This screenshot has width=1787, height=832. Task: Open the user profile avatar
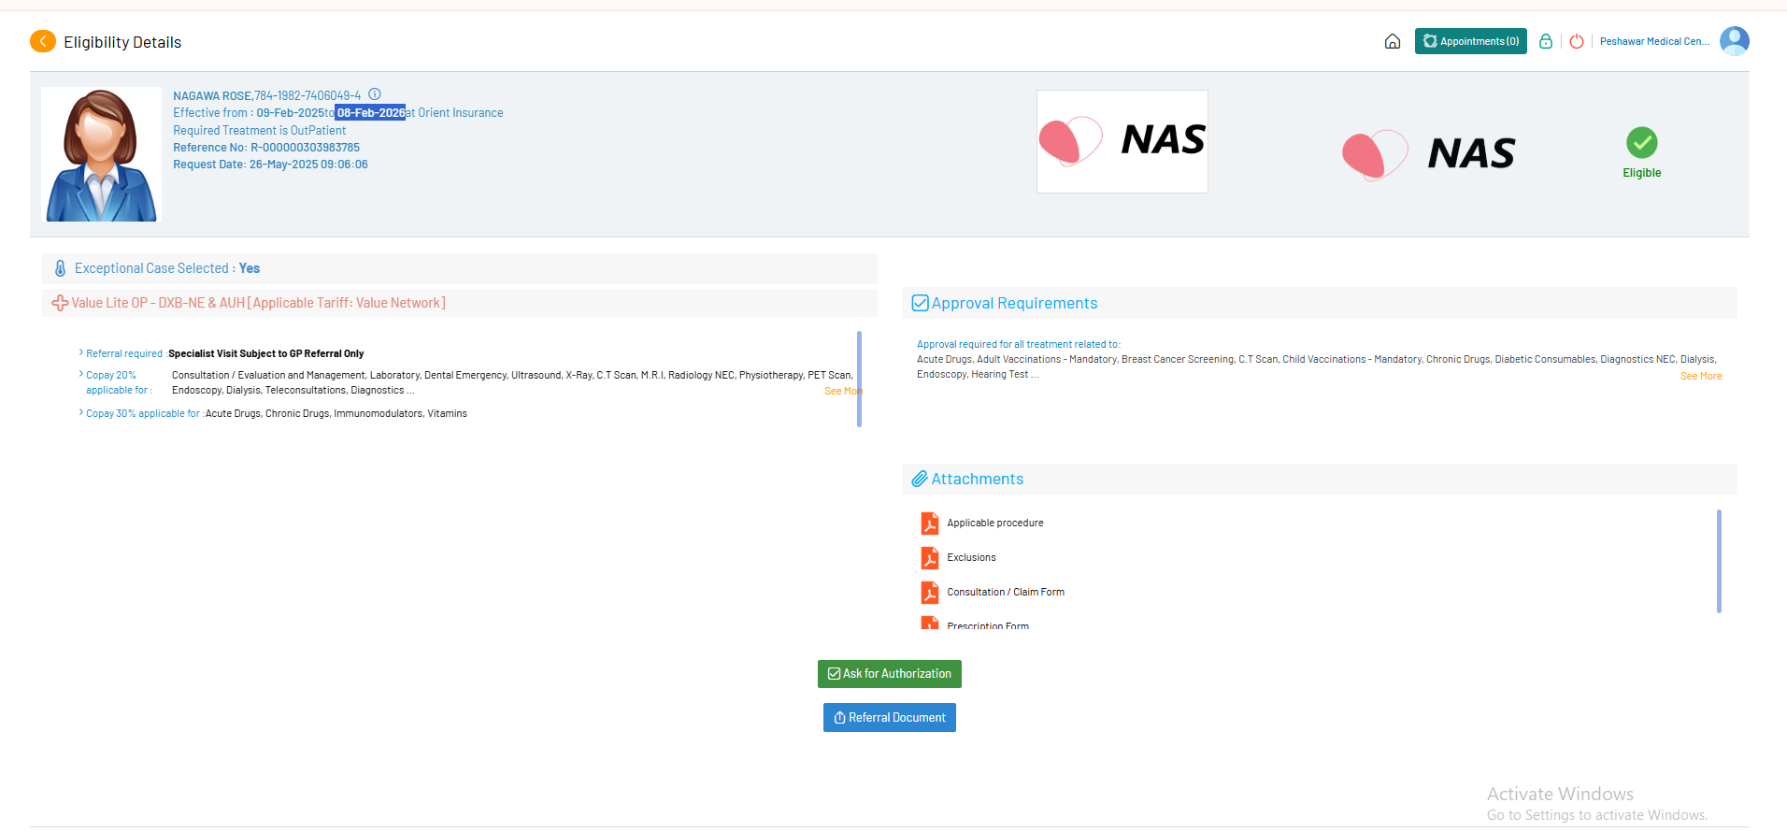1734,41
